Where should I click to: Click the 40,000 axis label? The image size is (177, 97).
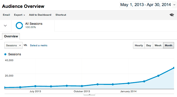pos(9,60)
